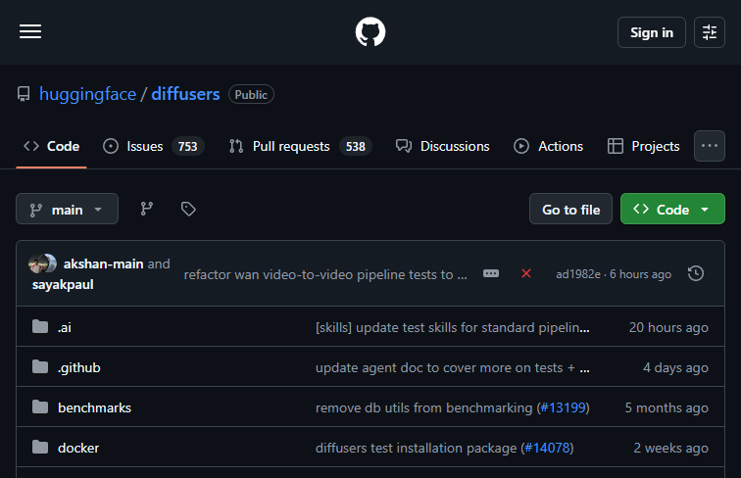Viewport: 741px width, 478px height.
Task: Click the .ai folder icon
Action: click(40, 326)
